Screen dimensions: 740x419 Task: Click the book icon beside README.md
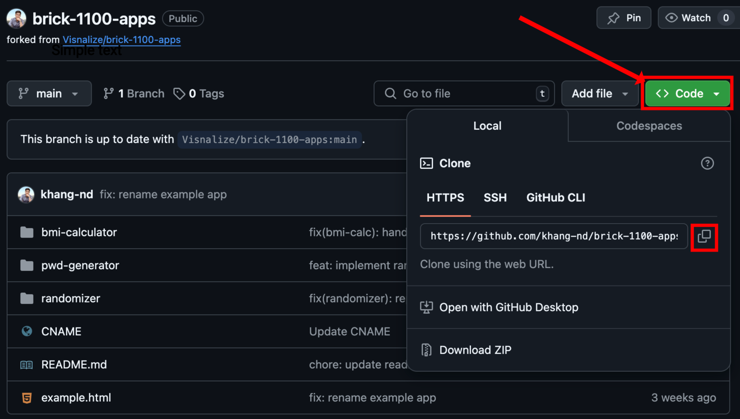tap(26, 365)
